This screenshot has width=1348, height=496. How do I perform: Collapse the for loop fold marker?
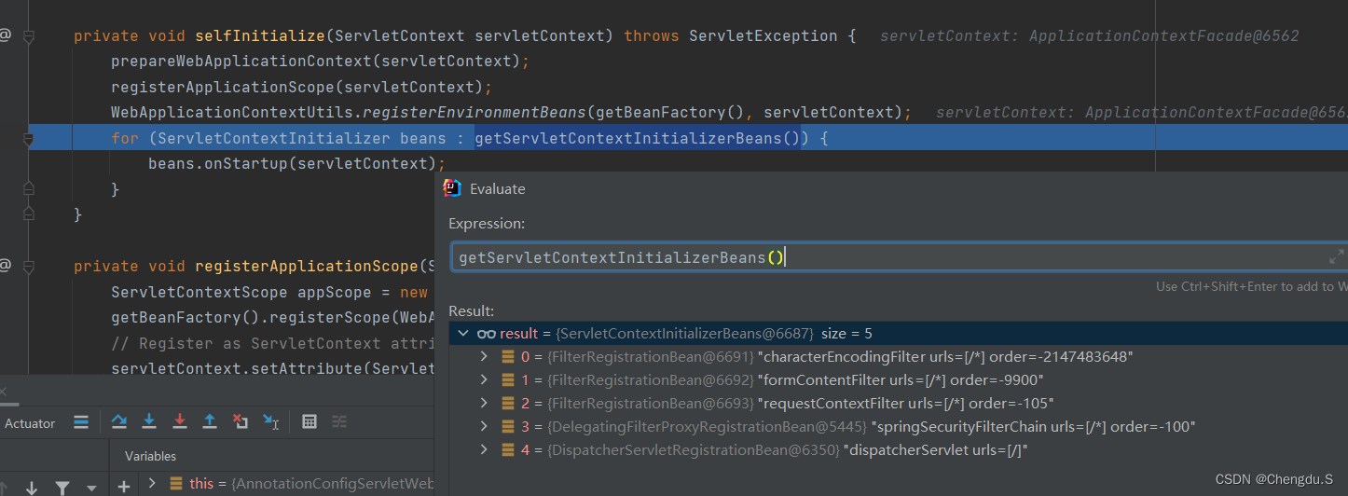coord(29,139)
